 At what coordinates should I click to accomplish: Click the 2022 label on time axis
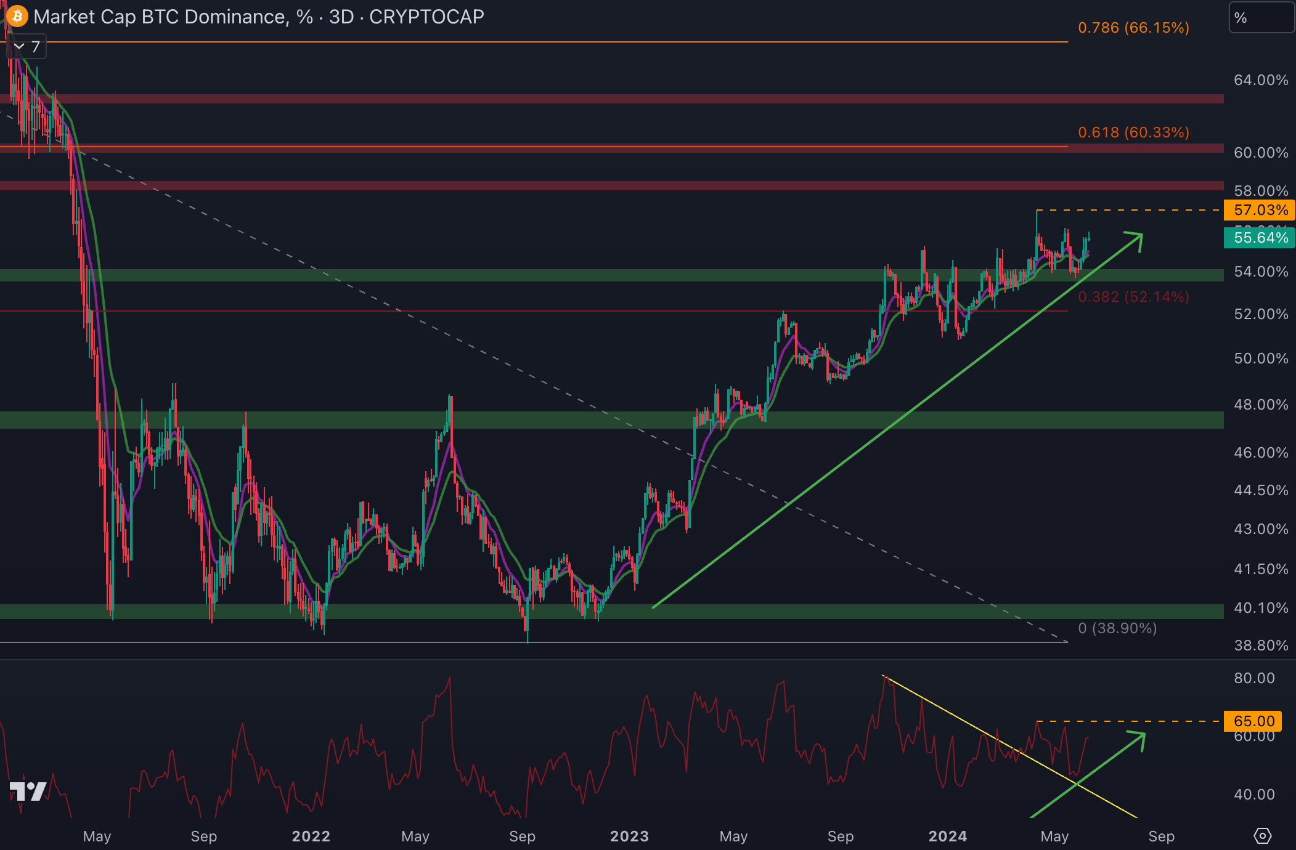coord(311,836)
